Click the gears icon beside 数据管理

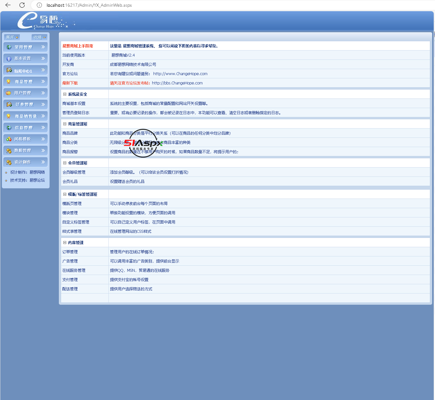[9, 151]
